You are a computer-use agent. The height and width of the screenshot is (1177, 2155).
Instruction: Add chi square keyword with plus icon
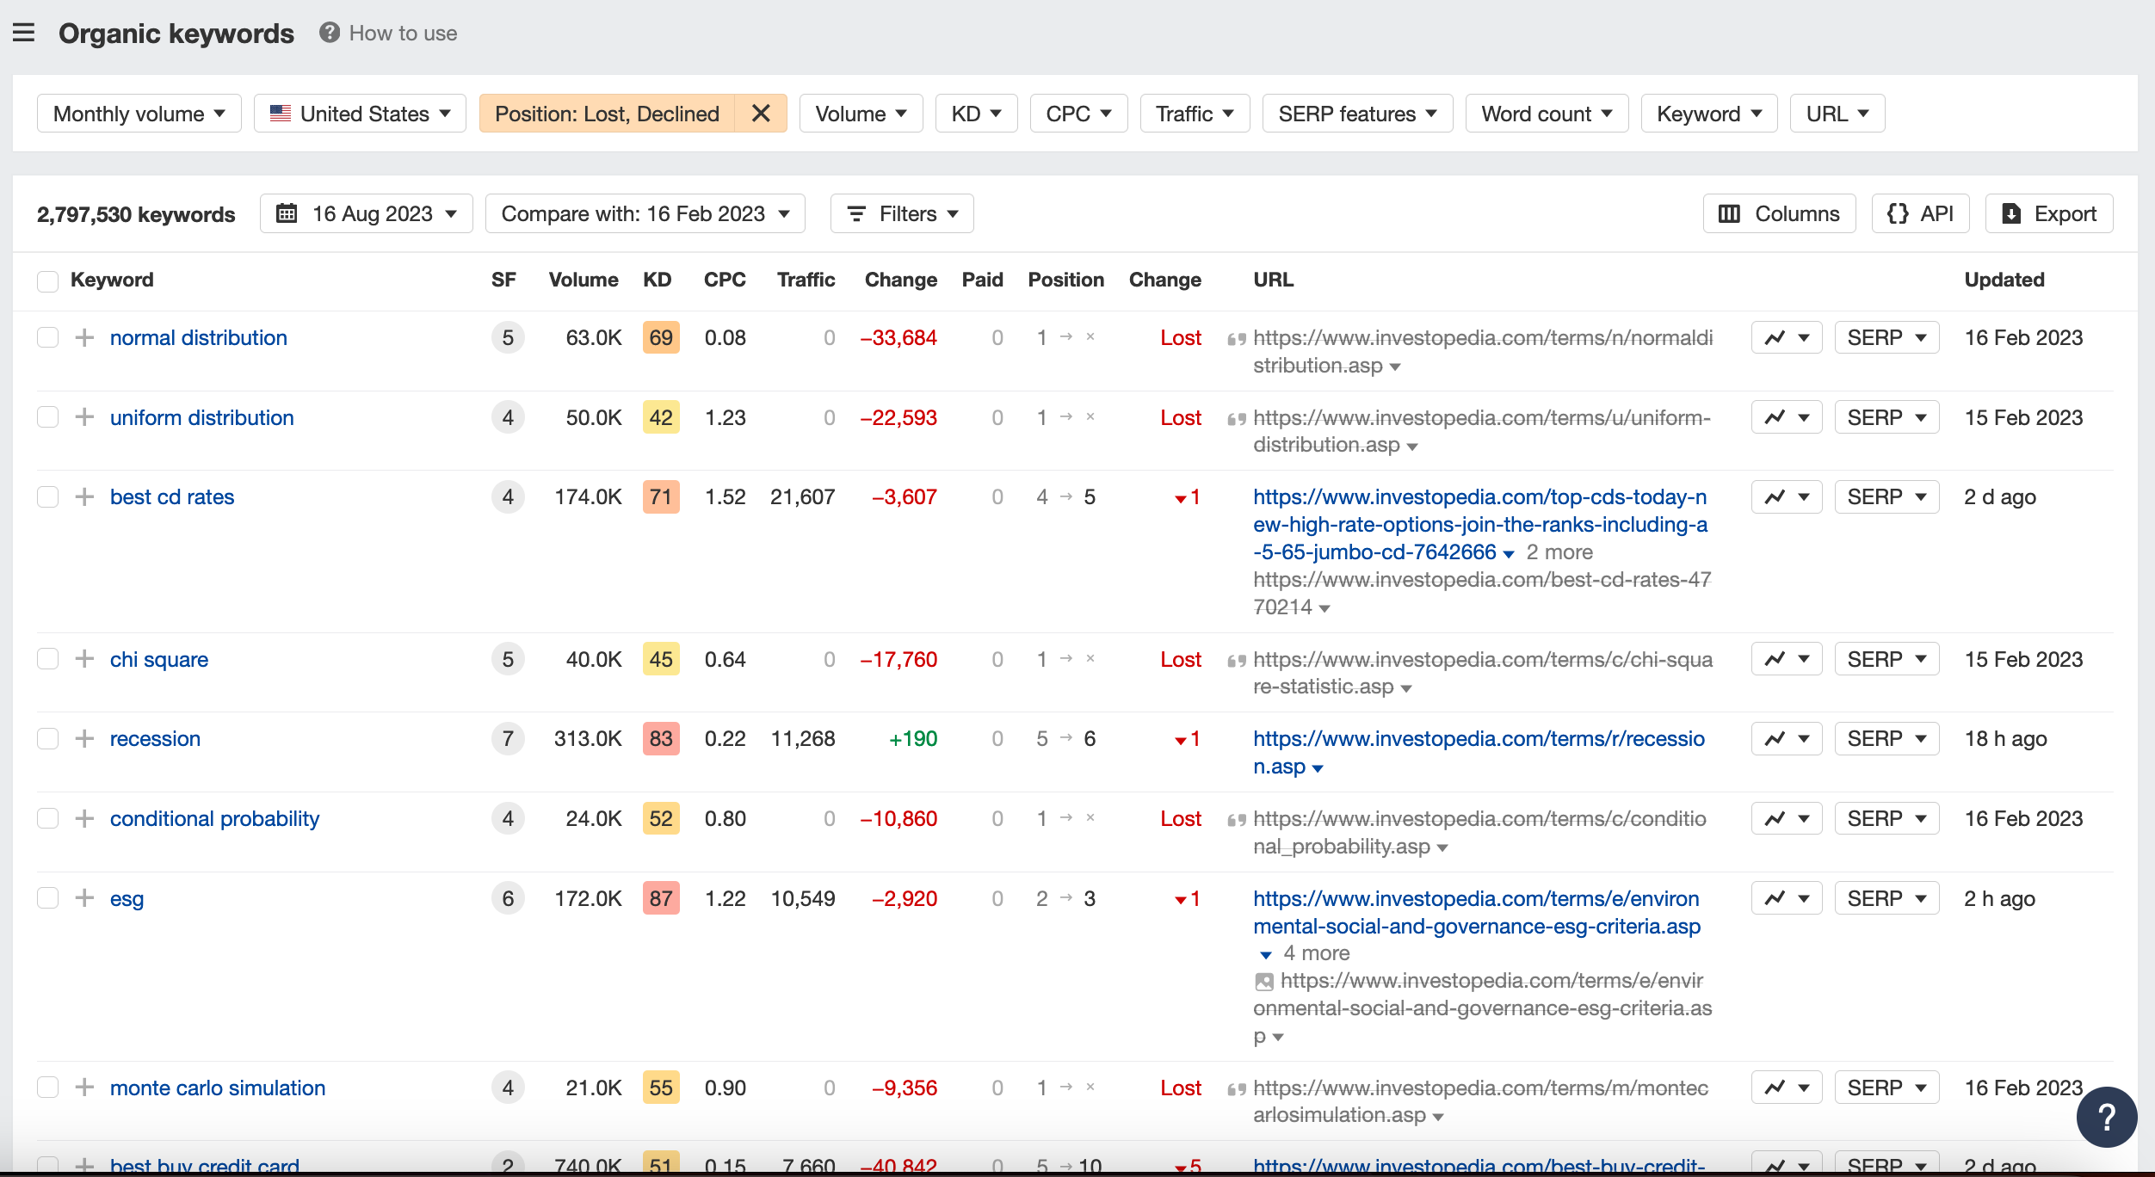(84, 659)
